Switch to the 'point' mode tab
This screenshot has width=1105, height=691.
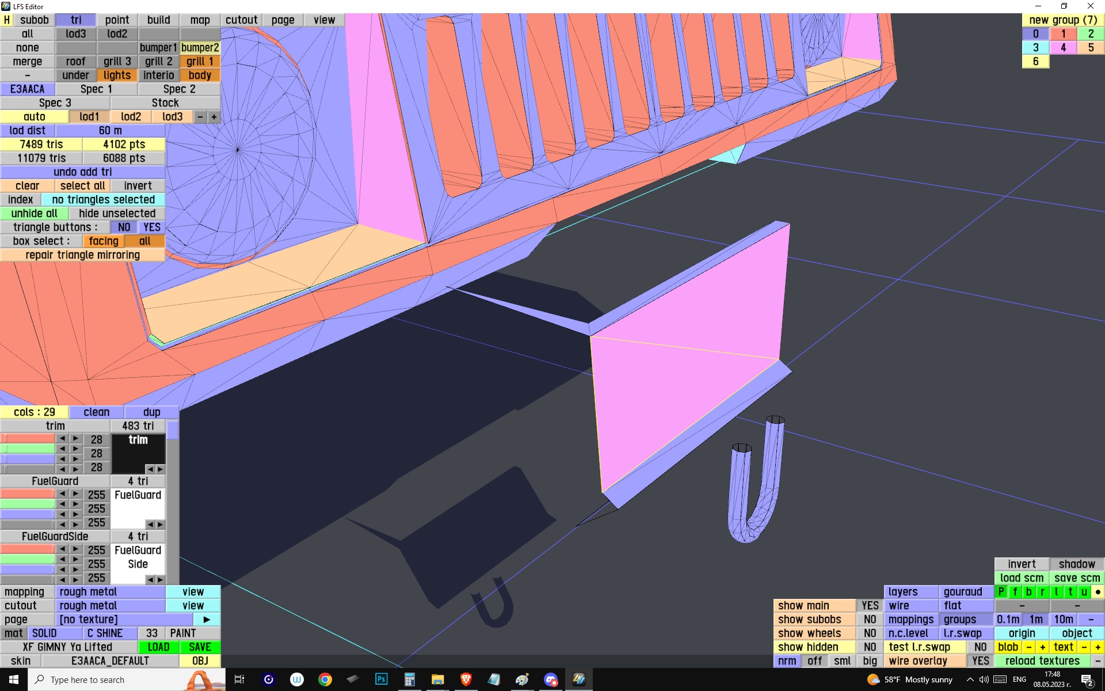point(117,20)
